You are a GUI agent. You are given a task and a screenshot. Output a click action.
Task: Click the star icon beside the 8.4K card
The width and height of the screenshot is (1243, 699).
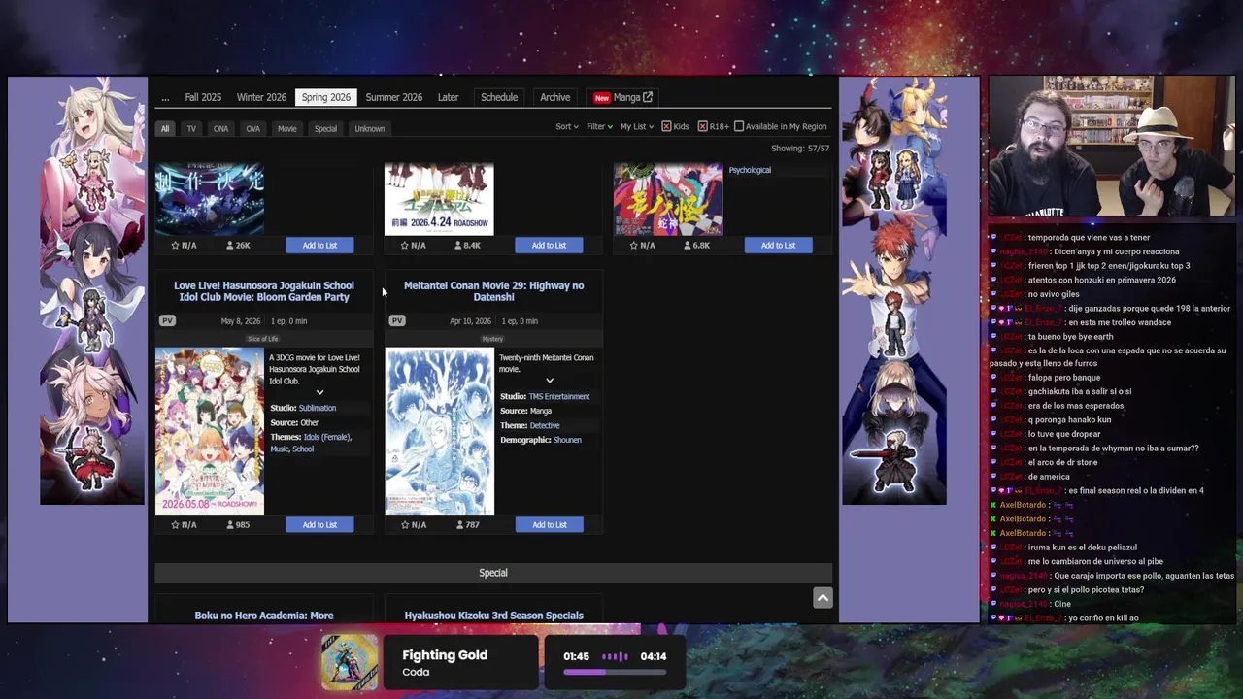click(x=404, y=246)
